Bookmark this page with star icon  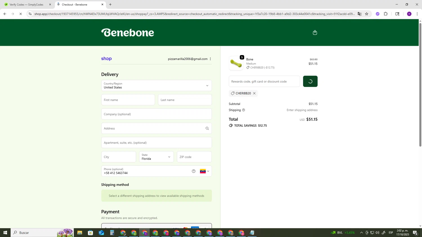(x=367, y=14)
